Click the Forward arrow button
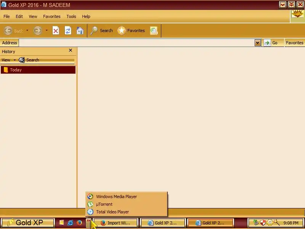 click(38, 31)
